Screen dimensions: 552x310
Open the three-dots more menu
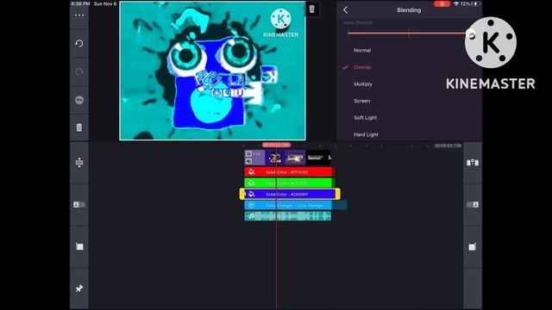(x=79, y=15)
